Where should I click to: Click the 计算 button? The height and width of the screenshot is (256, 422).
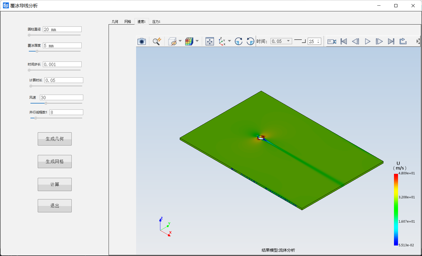(x=55, y=184)
